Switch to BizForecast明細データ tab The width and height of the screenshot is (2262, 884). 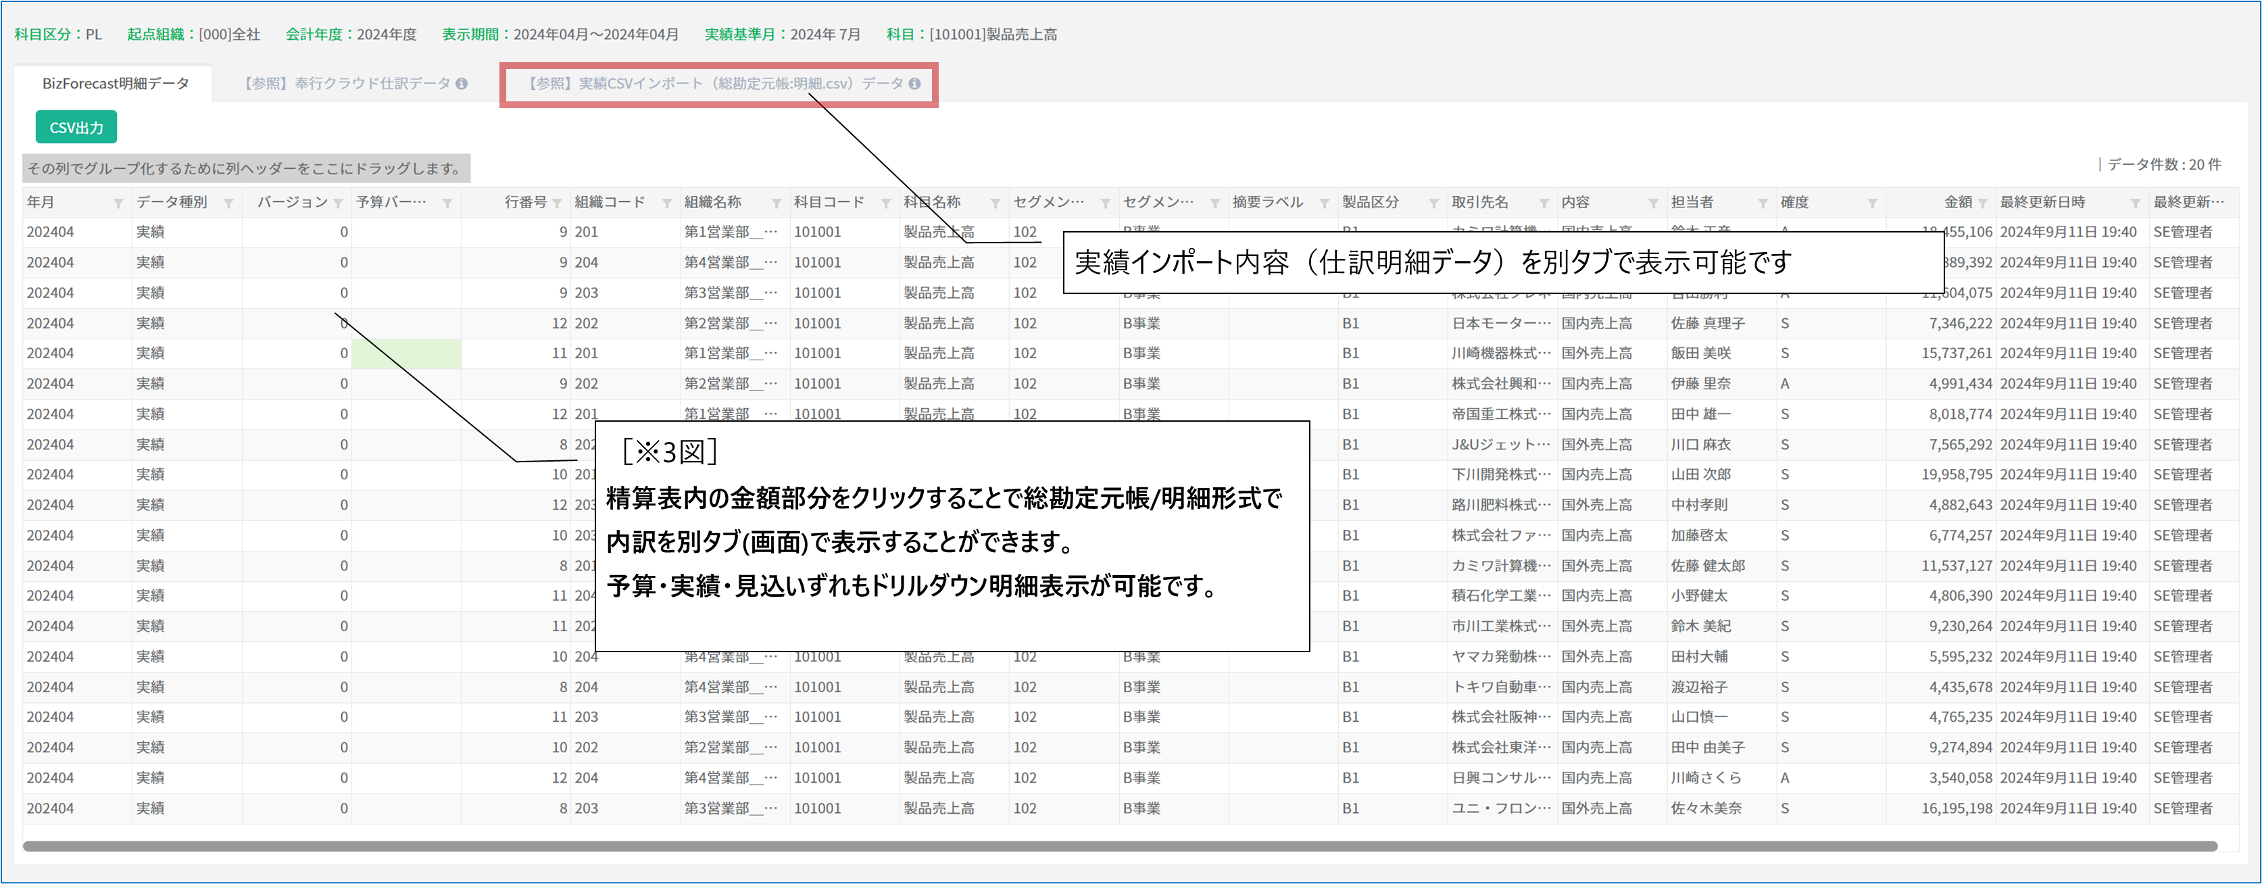[115, 83]
